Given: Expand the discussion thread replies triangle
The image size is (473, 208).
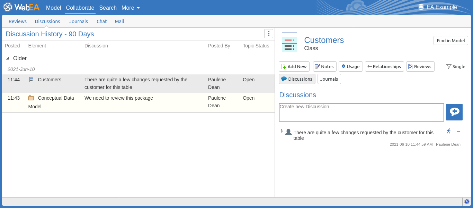Looking at the screenshot, I should (282, 131).
